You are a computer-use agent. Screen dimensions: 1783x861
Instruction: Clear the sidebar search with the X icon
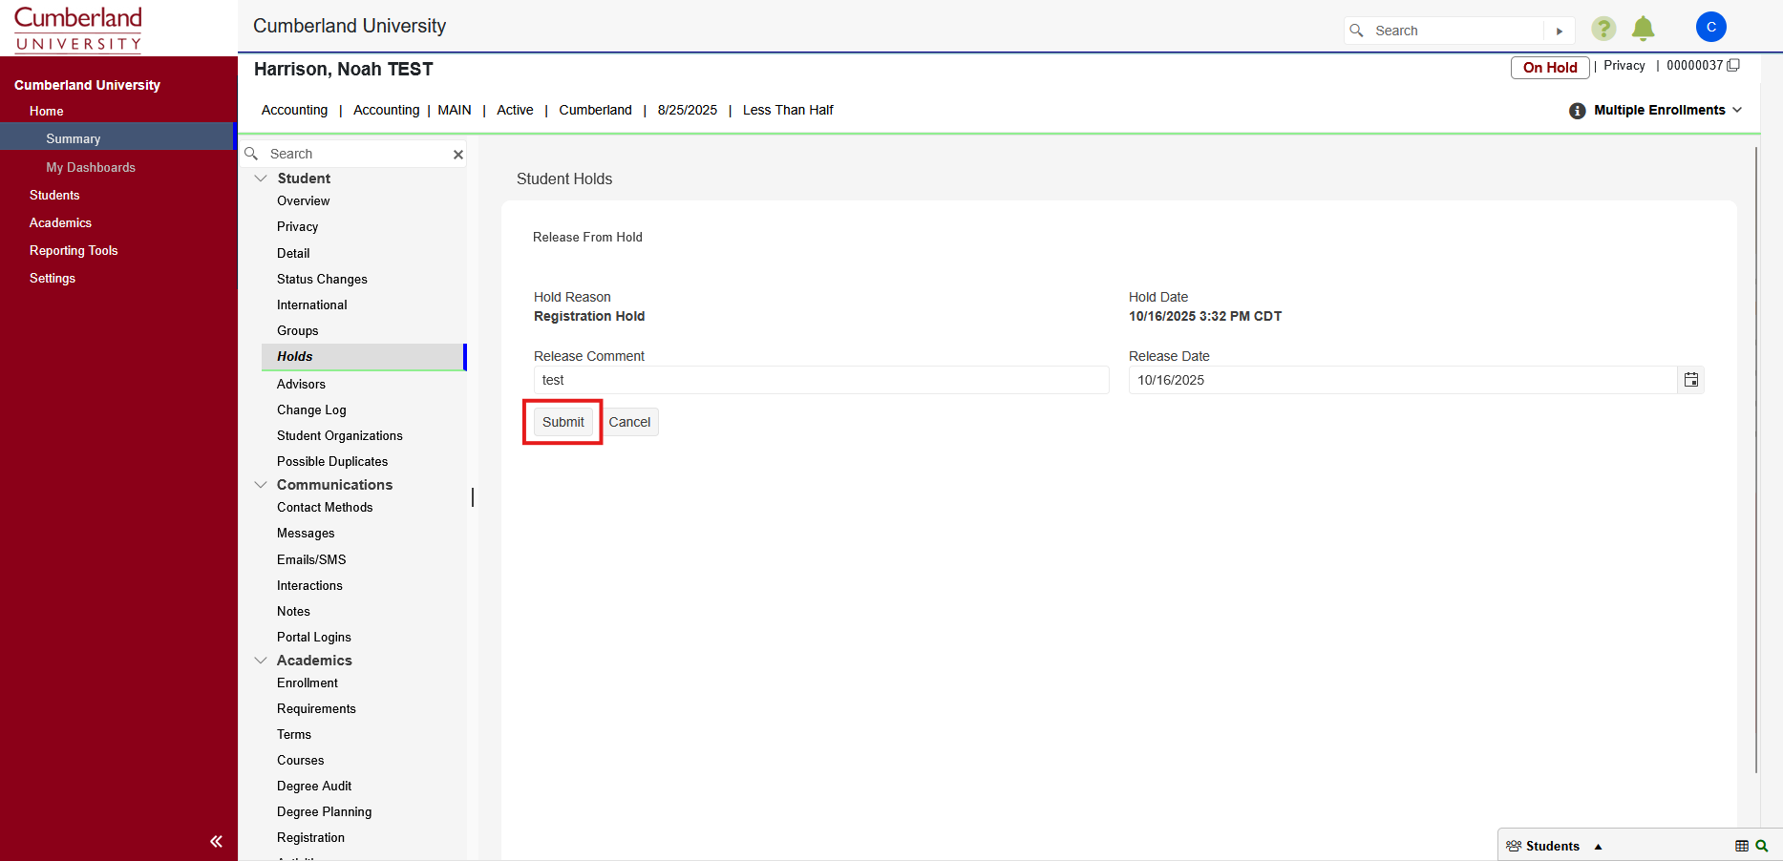(x=458, y=154)
